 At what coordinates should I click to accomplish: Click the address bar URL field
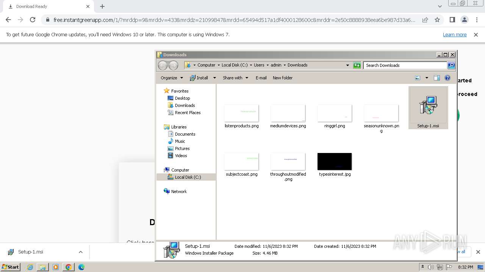(x=234, y=20)
